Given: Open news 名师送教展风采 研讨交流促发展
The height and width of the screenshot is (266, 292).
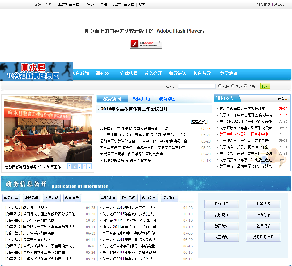Looking at the screenshot, I should click(125, 160).
